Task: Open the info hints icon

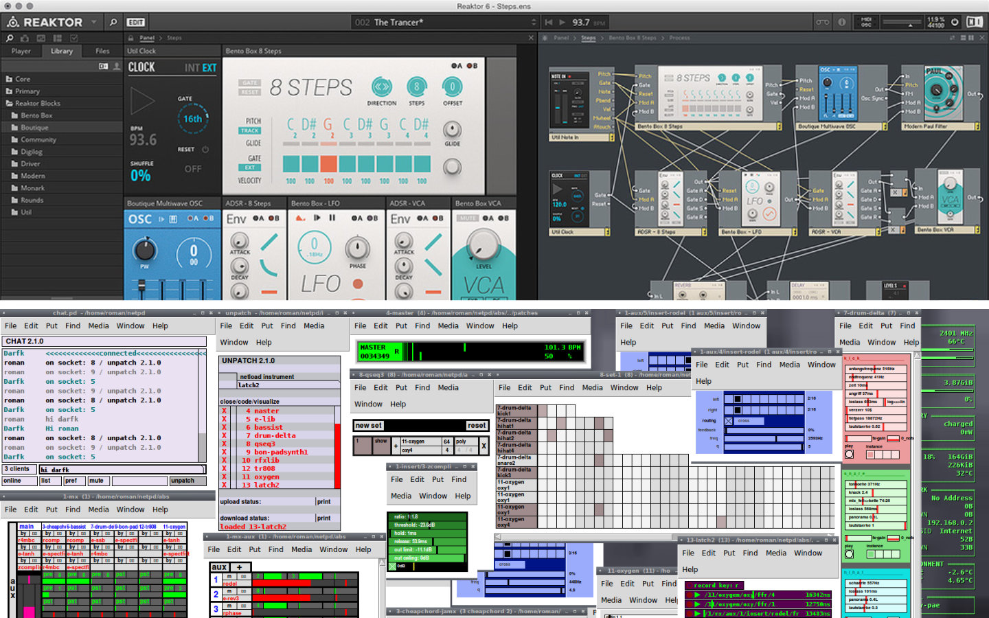Action: coord(841,22)
